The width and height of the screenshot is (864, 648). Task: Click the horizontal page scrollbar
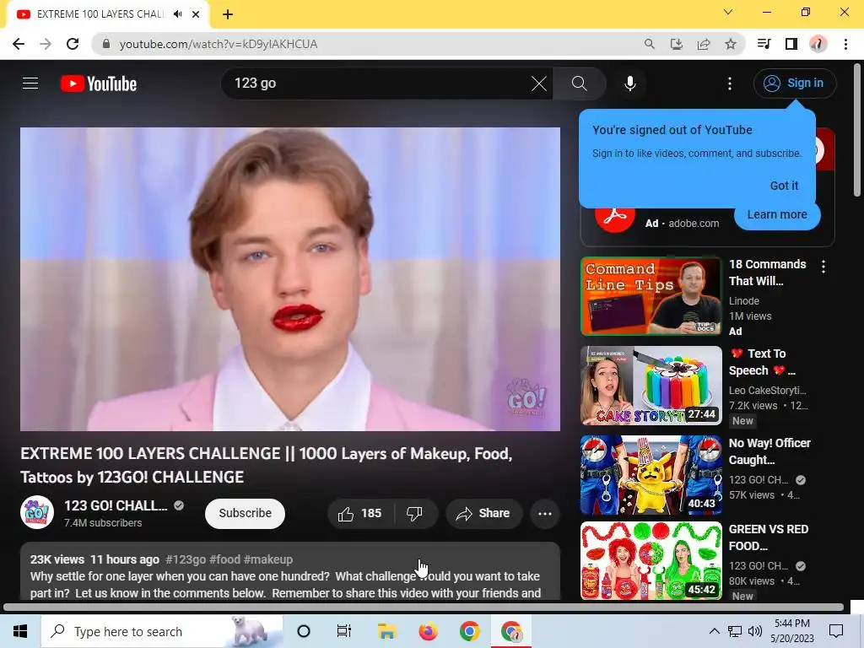pyautogui.click(x=424, y=607)
